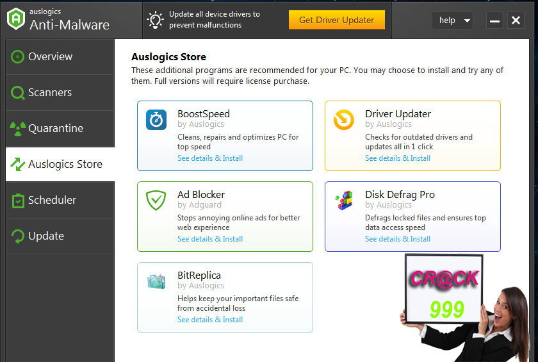Click the Disk Defrag Pro title text

[400, 195]
